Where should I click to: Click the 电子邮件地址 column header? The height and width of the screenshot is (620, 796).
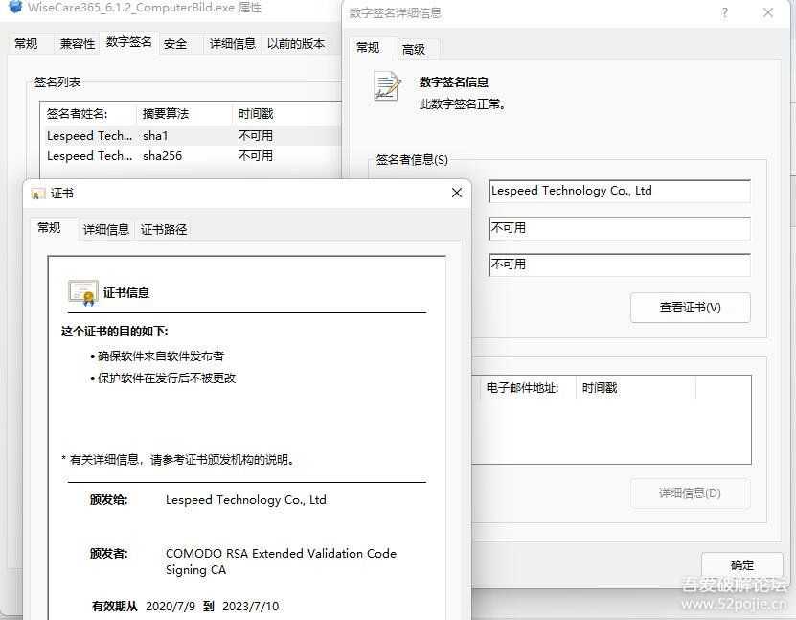[x=526, y=387]
